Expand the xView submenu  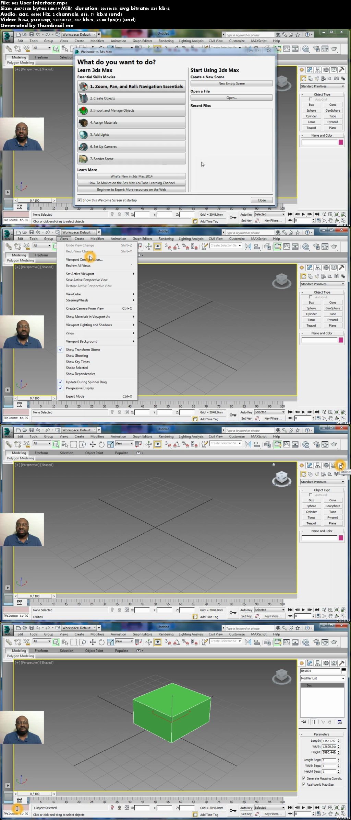(x=97, y=333)
